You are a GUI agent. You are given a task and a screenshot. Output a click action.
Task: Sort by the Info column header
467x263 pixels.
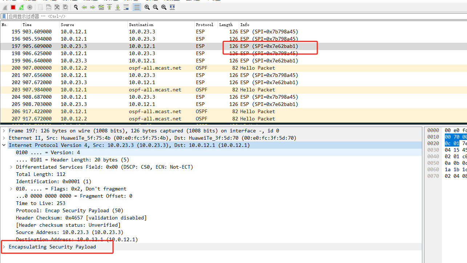(x=353, y=25)
